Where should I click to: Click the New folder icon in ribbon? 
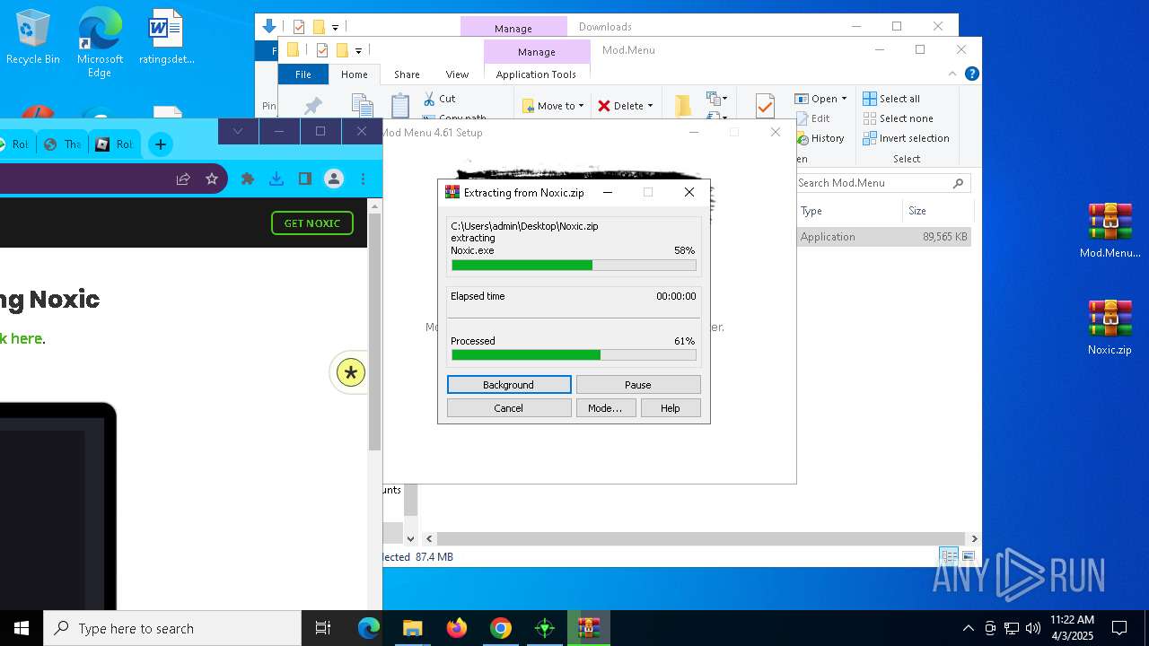click(x=683, y=106)
